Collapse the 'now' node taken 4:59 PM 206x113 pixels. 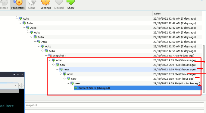(x=50, y=60)
